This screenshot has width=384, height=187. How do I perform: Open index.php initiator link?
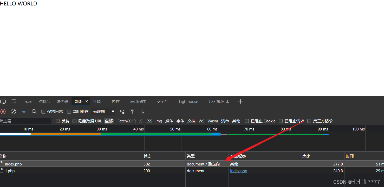[239, 171]
